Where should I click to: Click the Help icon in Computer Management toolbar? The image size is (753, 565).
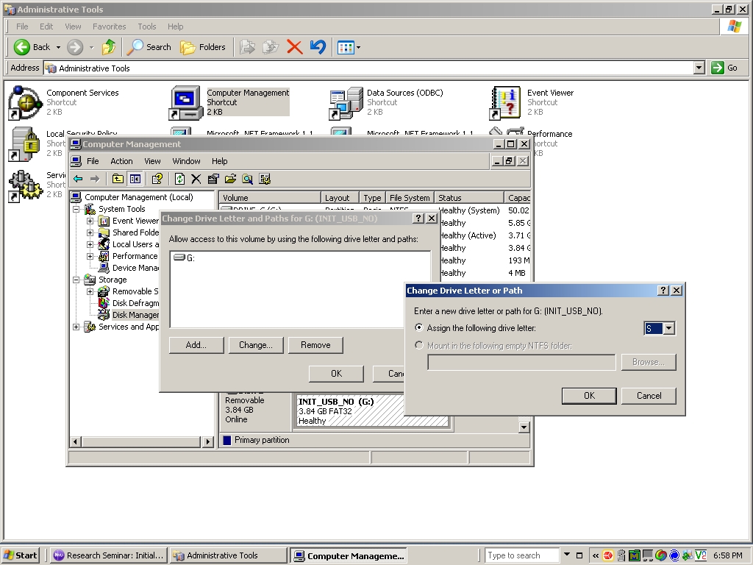157,179
